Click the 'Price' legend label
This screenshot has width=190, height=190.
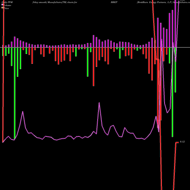(6, 8)
